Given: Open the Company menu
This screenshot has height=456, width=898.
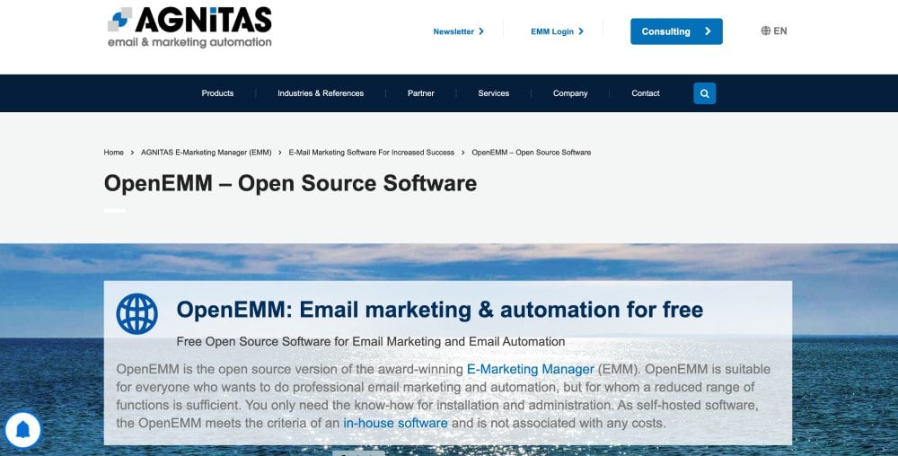Looking at the screenshot, I should (570, 93).
